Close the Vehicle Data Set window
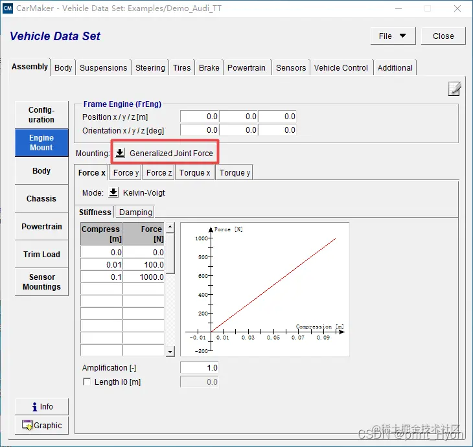473x447 pixels. pyautogui.click(x=457, y=8)
